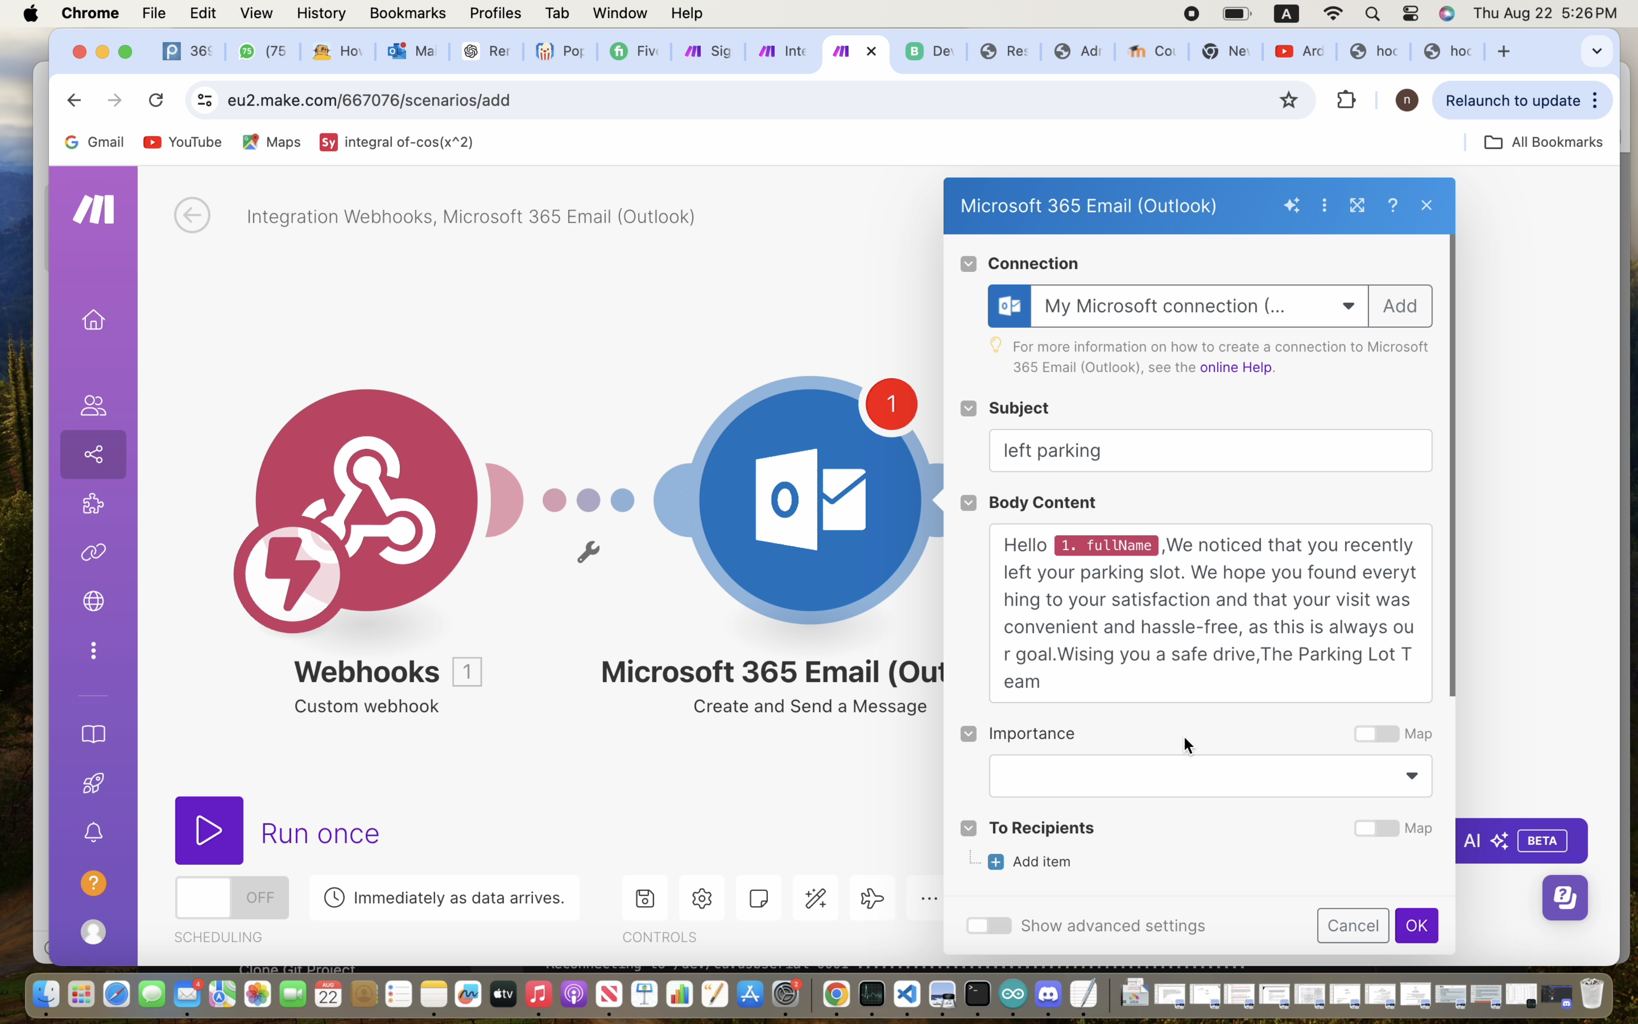Go back using the circled arrow icon
This screenshot has width=1638, height=1024.
pyautogui.click(x=192, y=215)
